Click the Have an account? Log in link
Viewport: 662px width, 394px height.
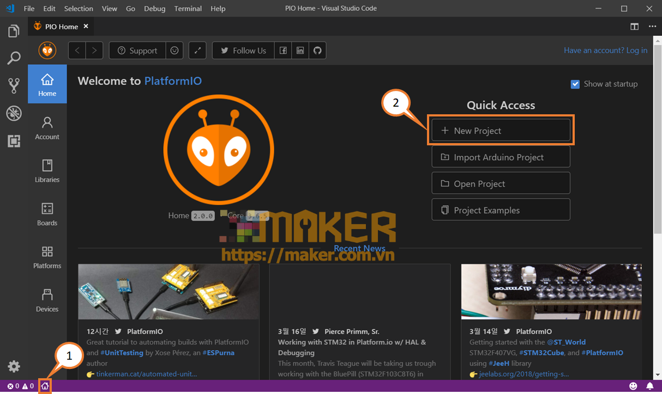tap(605, 50)
